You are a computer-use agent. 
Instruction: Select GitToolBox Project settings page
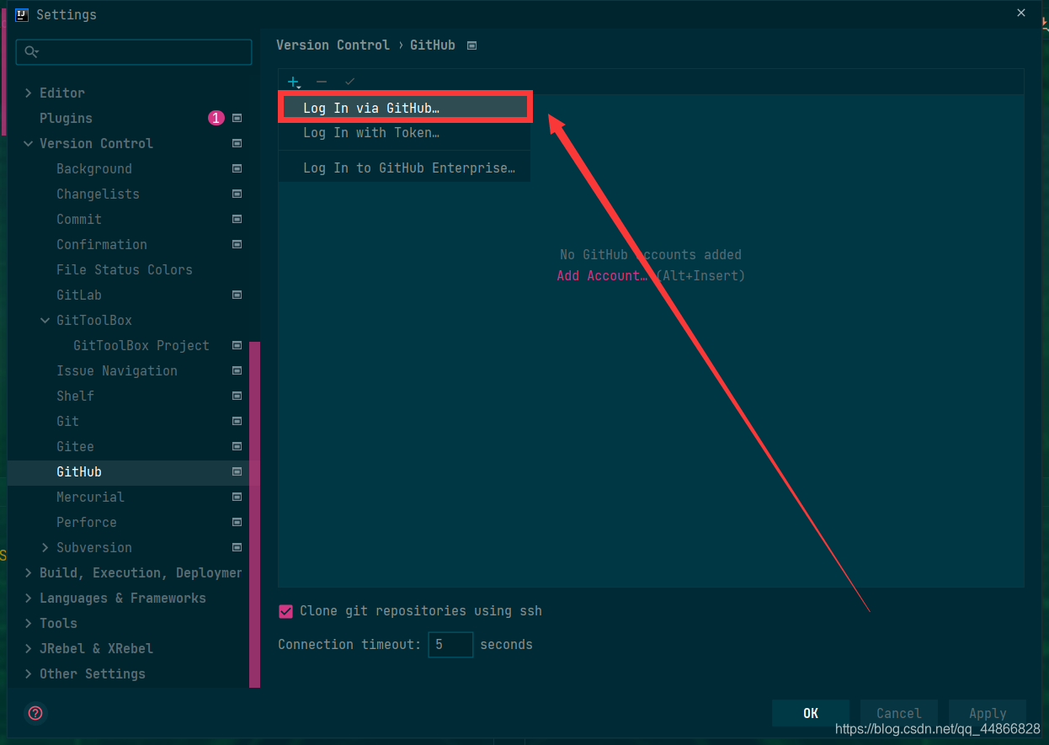(x=141, y=346)
